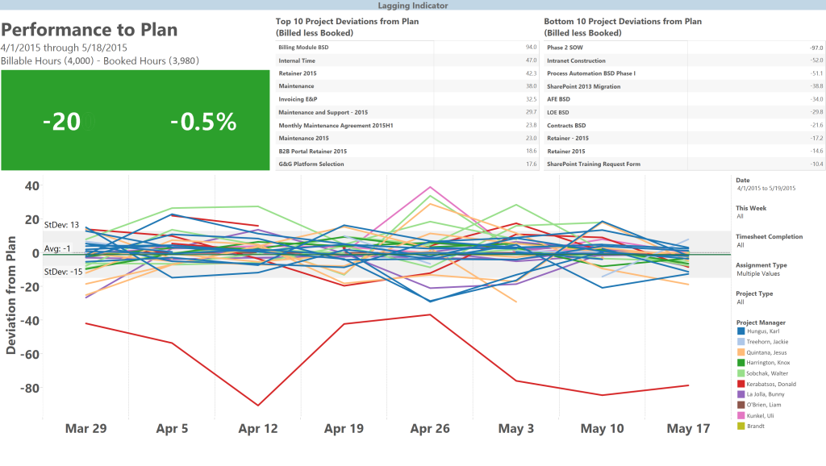Select Intranet Construction row
826x466 pixels.
point(685,60)
